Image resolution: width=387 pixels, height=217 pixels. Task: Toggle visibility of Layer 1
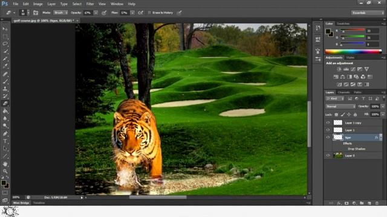328,130
